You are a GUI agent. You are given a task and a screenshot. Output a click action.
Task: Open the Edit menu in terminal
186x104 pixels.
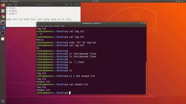(x=42, y=26)
